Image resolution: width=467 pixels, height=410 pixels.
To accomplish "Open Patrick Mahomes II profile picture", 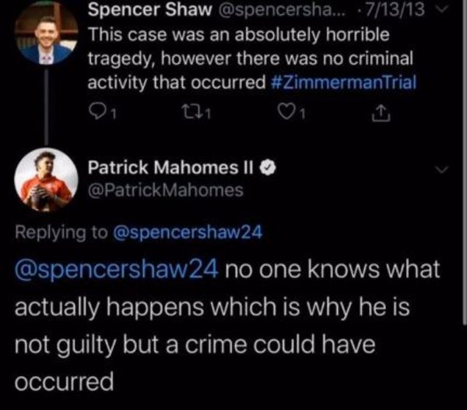I will pos(46,180).
